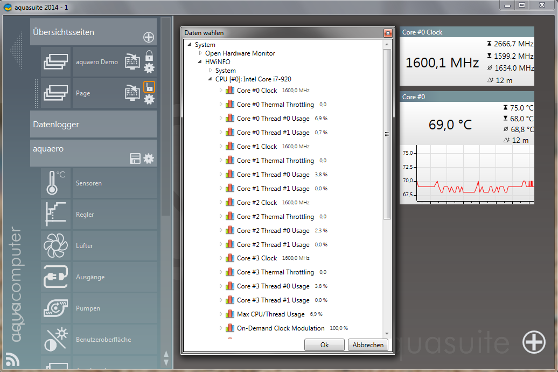This screenshot has width=558, height=372.
Task: Click tree list scroll down arrow
Action: [x=387, y=334]
